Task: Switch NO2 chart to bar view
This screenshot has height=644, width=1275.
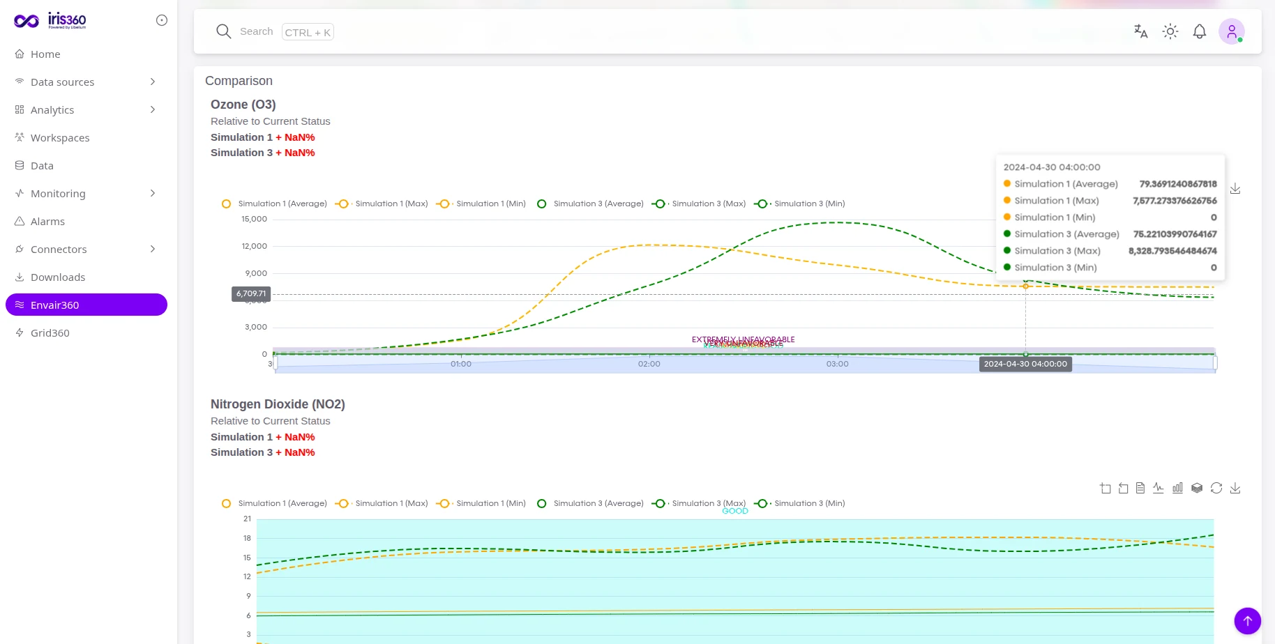Action: (1177, 488)
